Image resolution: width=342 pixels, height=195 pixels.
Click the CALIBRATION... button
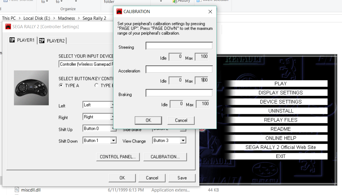tap(165, 157)
